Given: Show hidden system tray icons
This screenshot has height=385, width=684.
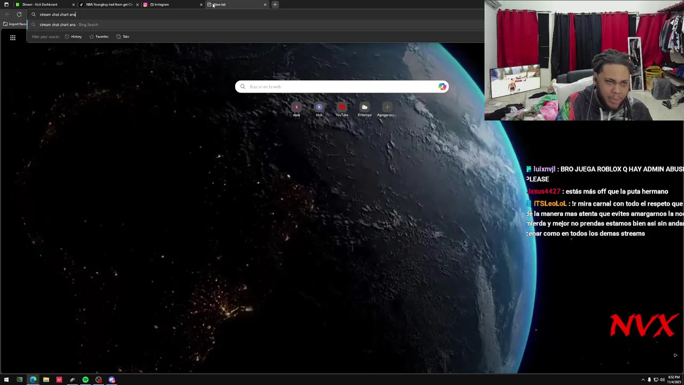Looking at the screenshot, I should point(643,380).
